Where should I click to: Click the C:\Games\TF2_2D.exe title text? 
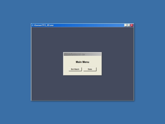click(x=42, y=25)
